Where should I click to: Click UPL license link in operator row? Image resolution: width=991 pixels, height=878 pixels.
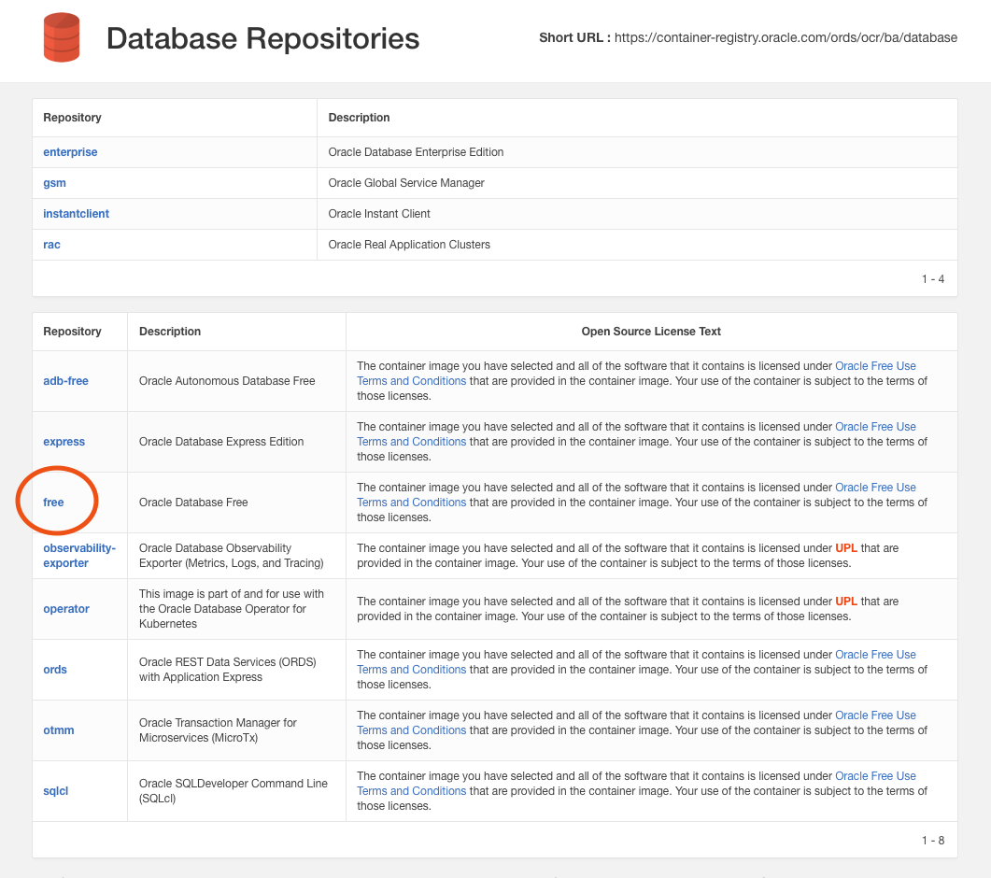tap(846, 602)
